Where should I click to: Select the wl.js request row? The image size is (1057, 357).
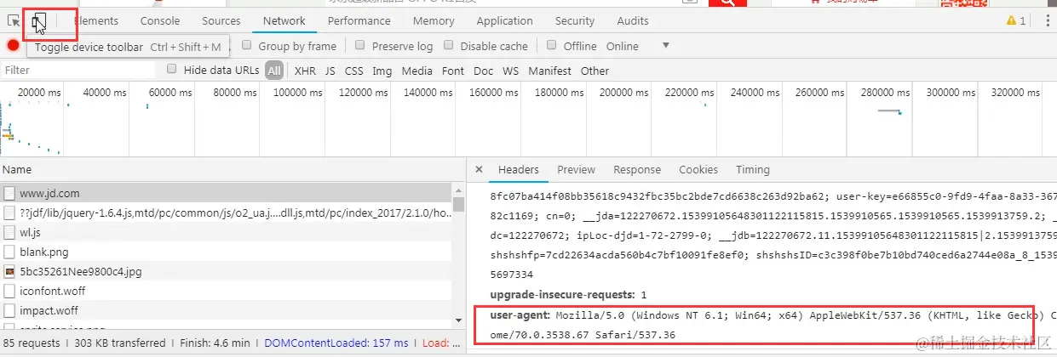pyautogui.click(x=226, y=232)
